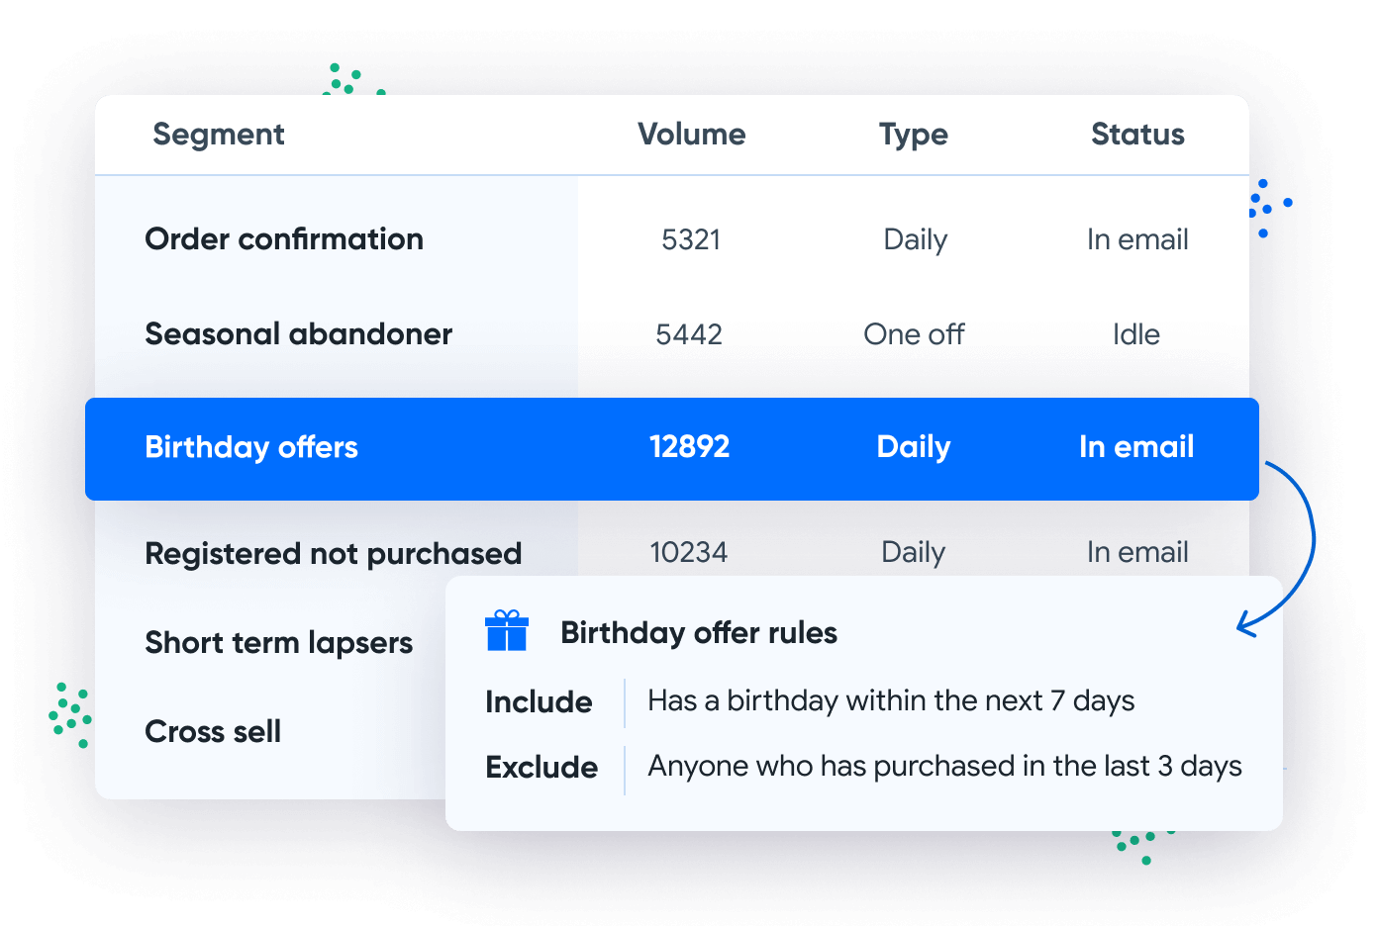Click the 12892 volume value
1378x926 pixels.
coord(689,447)
